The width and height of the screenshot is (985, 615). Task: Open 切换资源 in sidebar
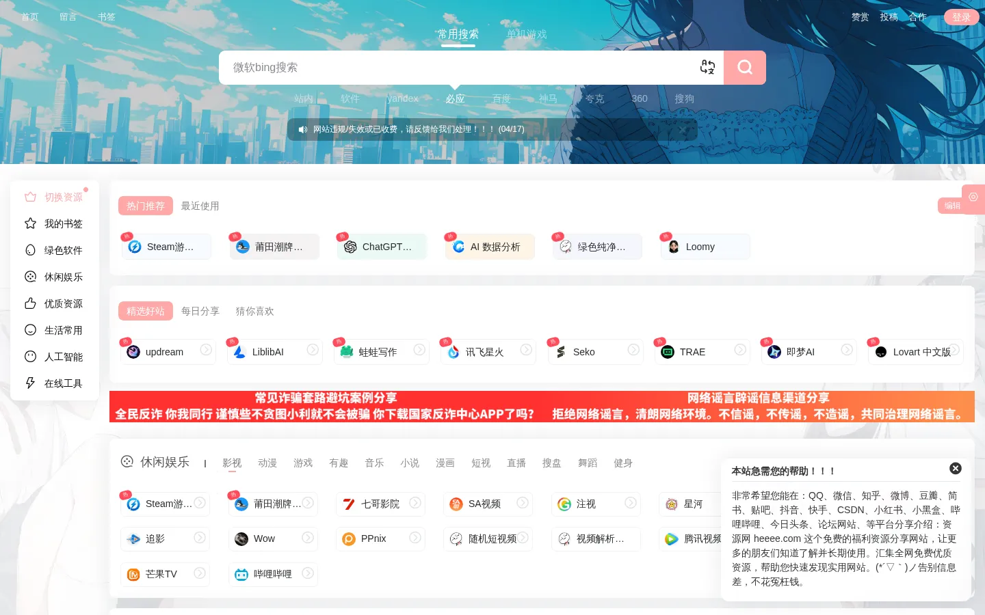(x=55, y=197)
